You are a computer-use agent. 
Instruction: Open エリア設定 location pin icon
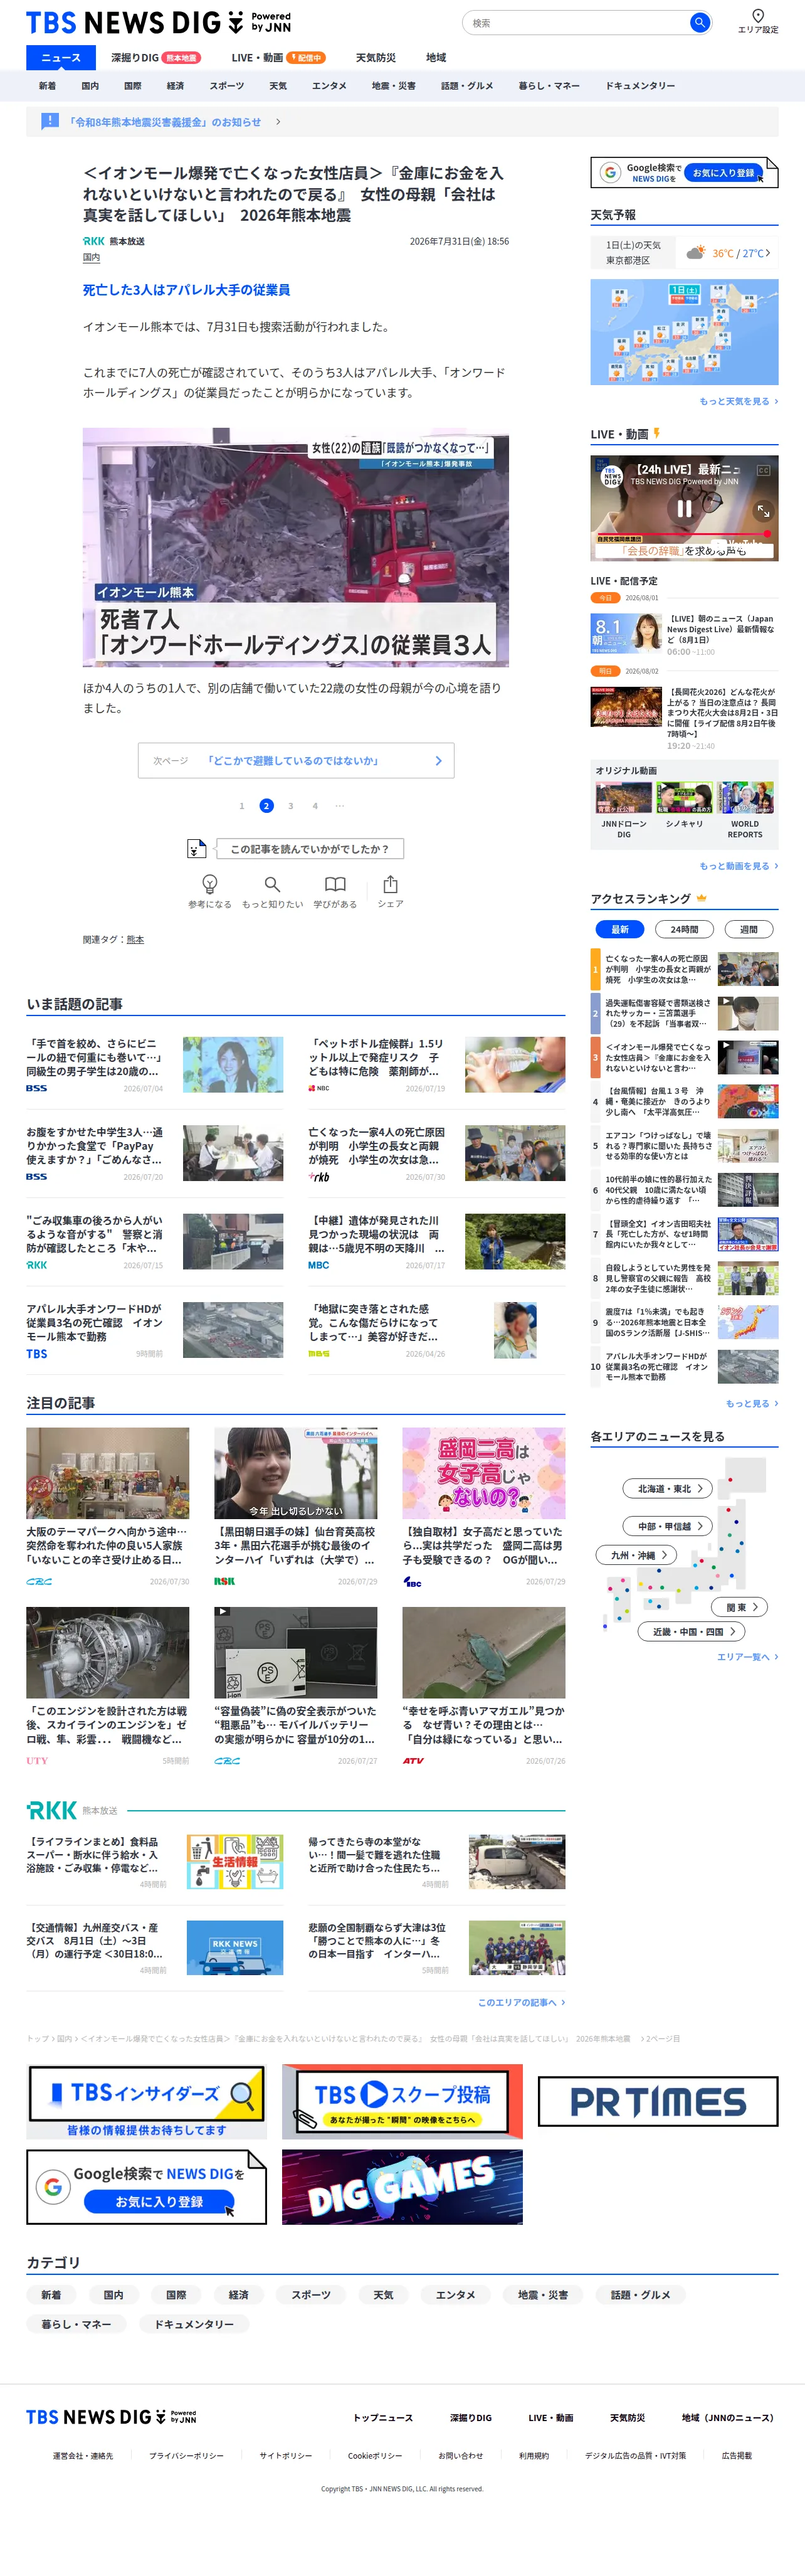pos(757,16)
